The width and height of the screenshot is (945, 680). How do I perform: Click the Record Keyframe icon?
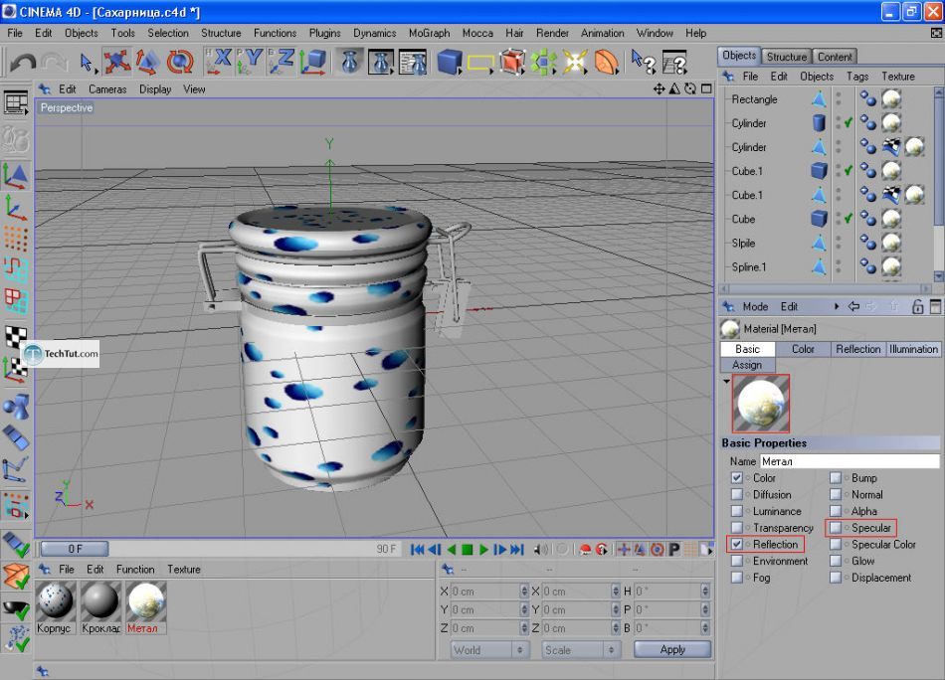(x=585, y=549)
